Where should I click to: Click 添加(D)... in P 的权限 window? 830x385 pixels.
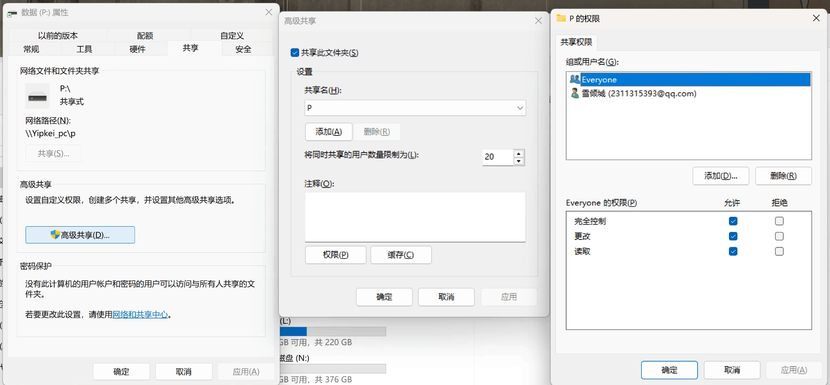[x=721, y=176]
